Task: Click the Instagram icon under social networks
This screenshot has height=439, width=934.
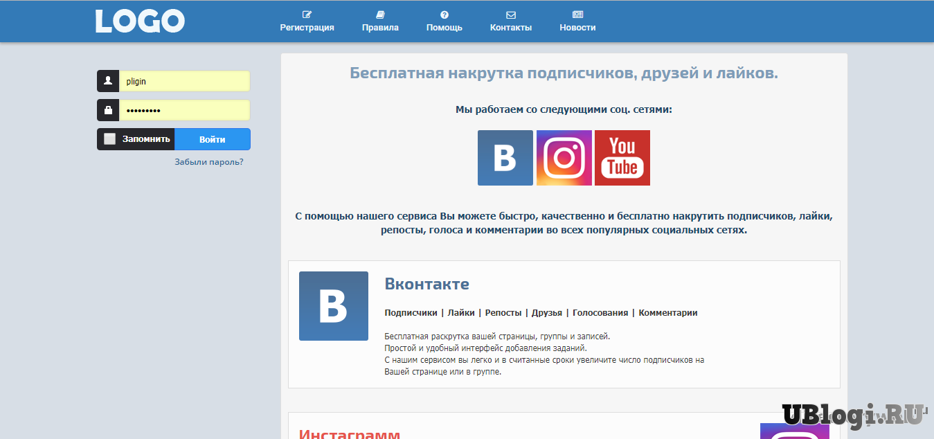Action: click(564, 158)
